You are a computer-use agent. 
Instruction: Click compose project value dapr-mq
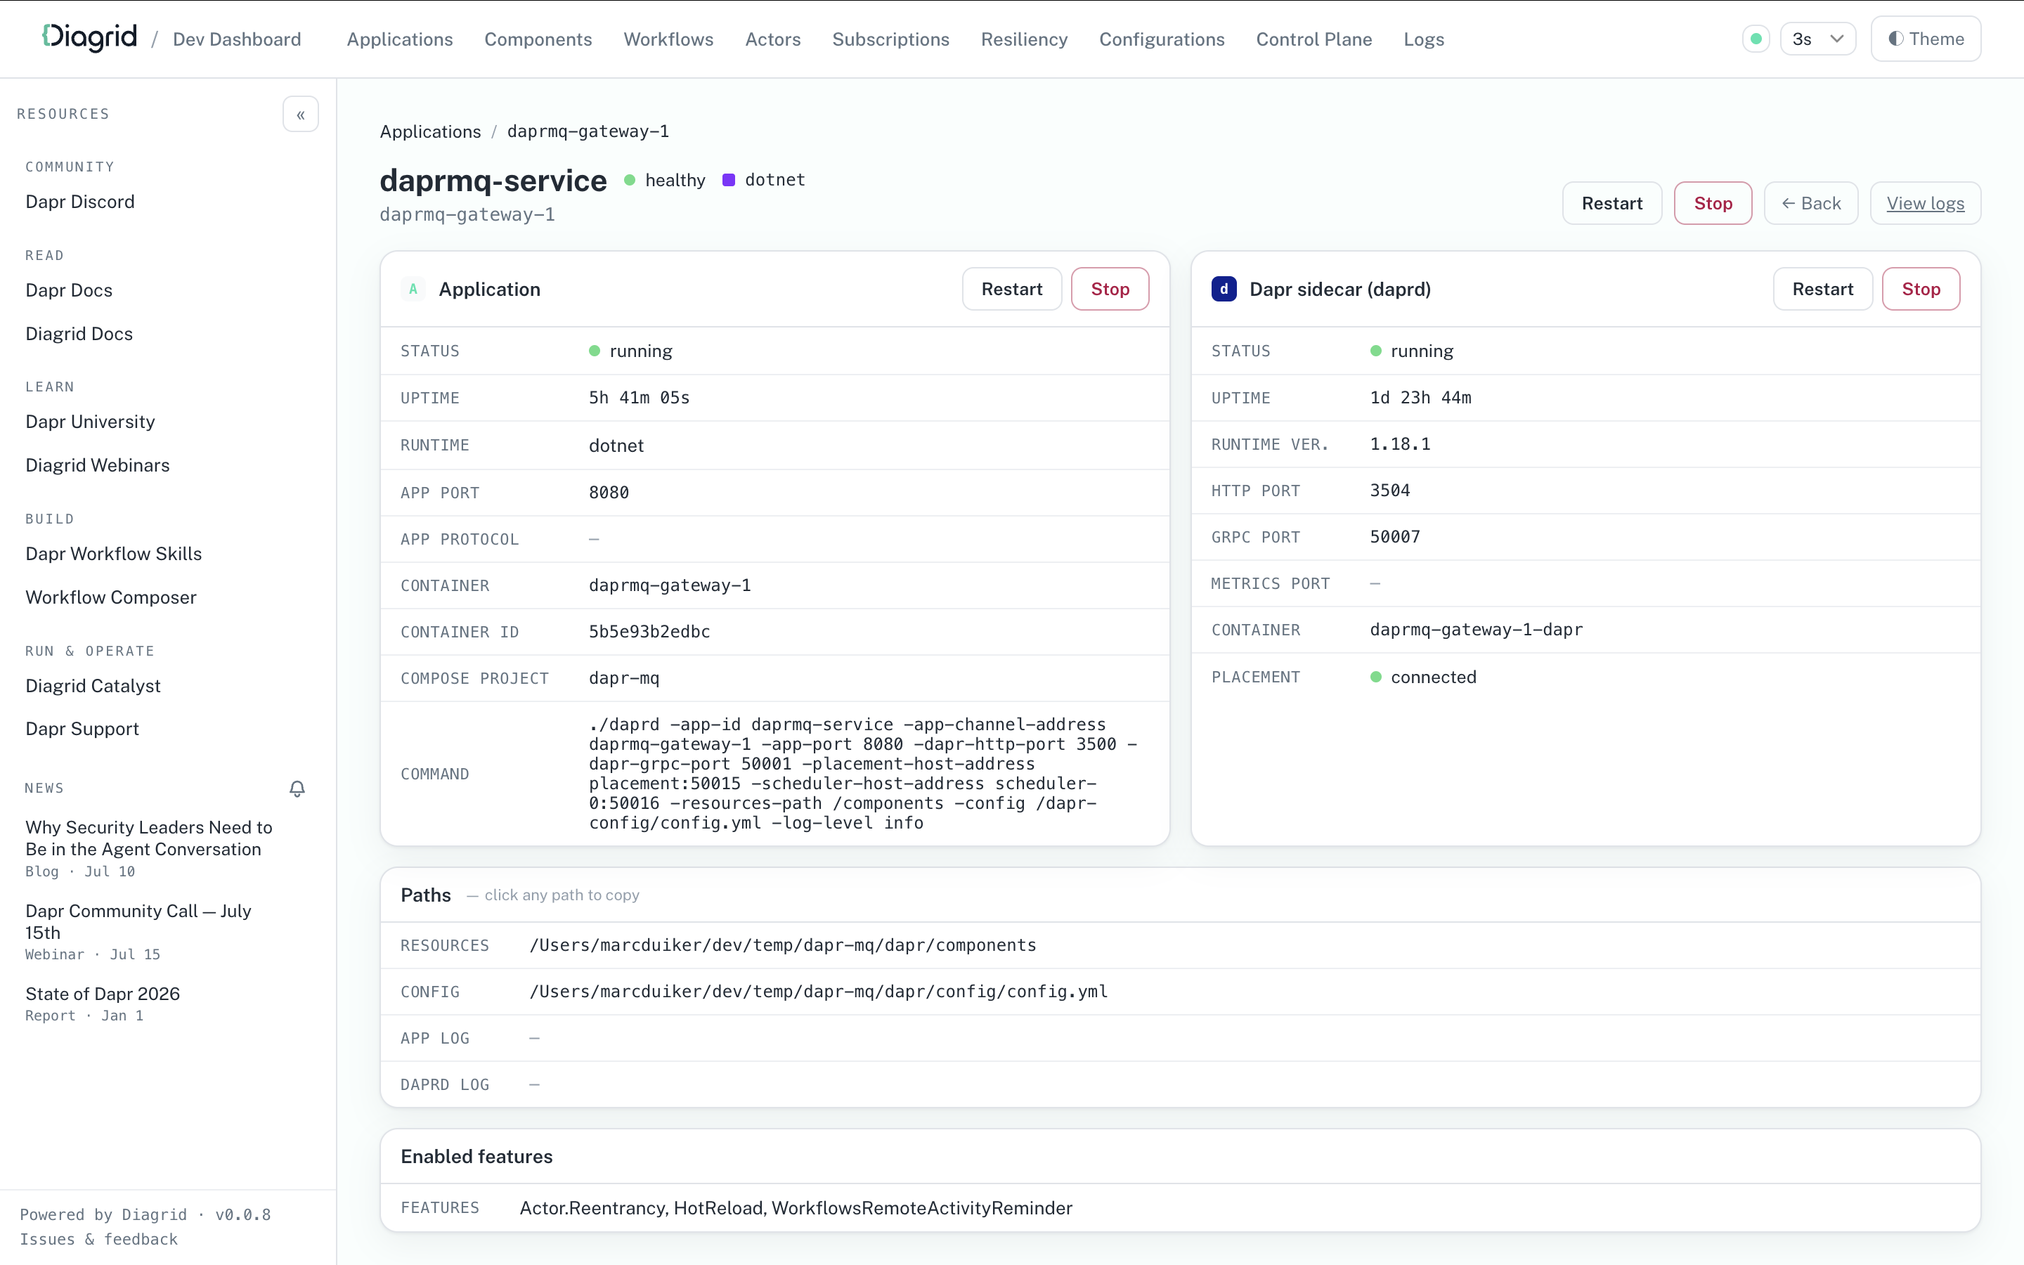point(624,677)
